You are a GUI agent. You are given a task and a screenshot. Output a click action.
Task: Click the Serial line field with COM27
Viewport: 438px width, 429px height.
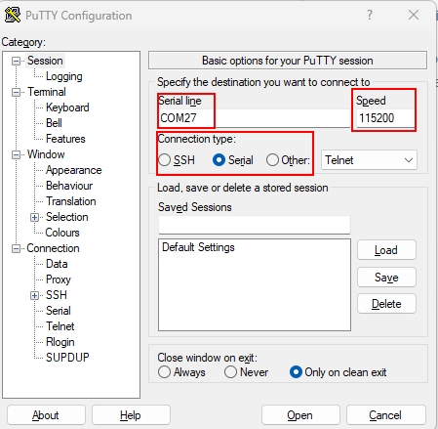(254, 118)
